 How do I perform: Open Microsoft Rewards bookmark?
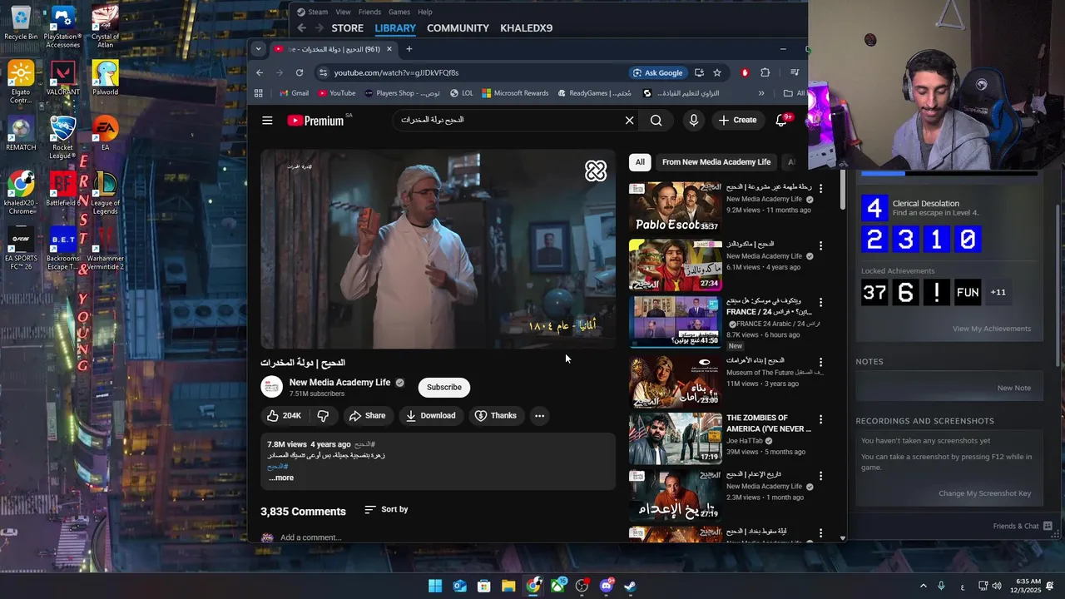point(515,93)
